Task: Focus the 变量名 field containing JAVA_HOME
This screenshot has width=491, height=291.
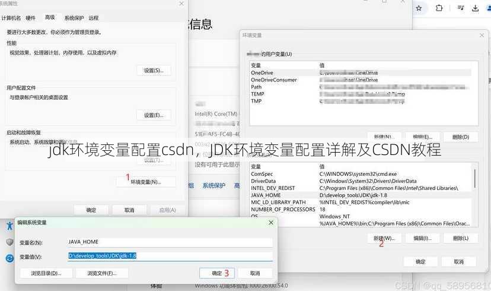Action: tap(170, 242)
